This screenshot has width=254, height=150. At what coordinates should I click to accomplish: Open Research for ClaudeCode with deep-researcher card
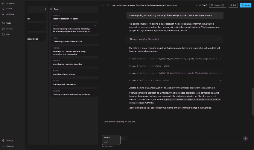(74, 51)
